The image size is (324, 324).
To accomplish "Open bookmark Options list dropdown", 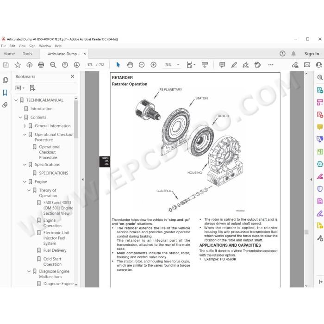I will (20, 88).
